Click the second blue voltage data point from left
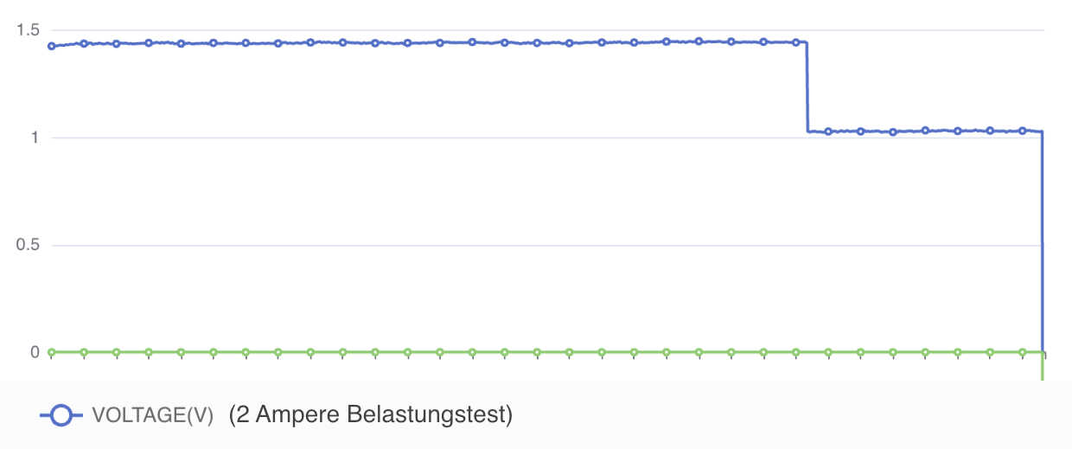Viewport: 1072px width, 449px height. pyautogui.click(x=84, y=42)
